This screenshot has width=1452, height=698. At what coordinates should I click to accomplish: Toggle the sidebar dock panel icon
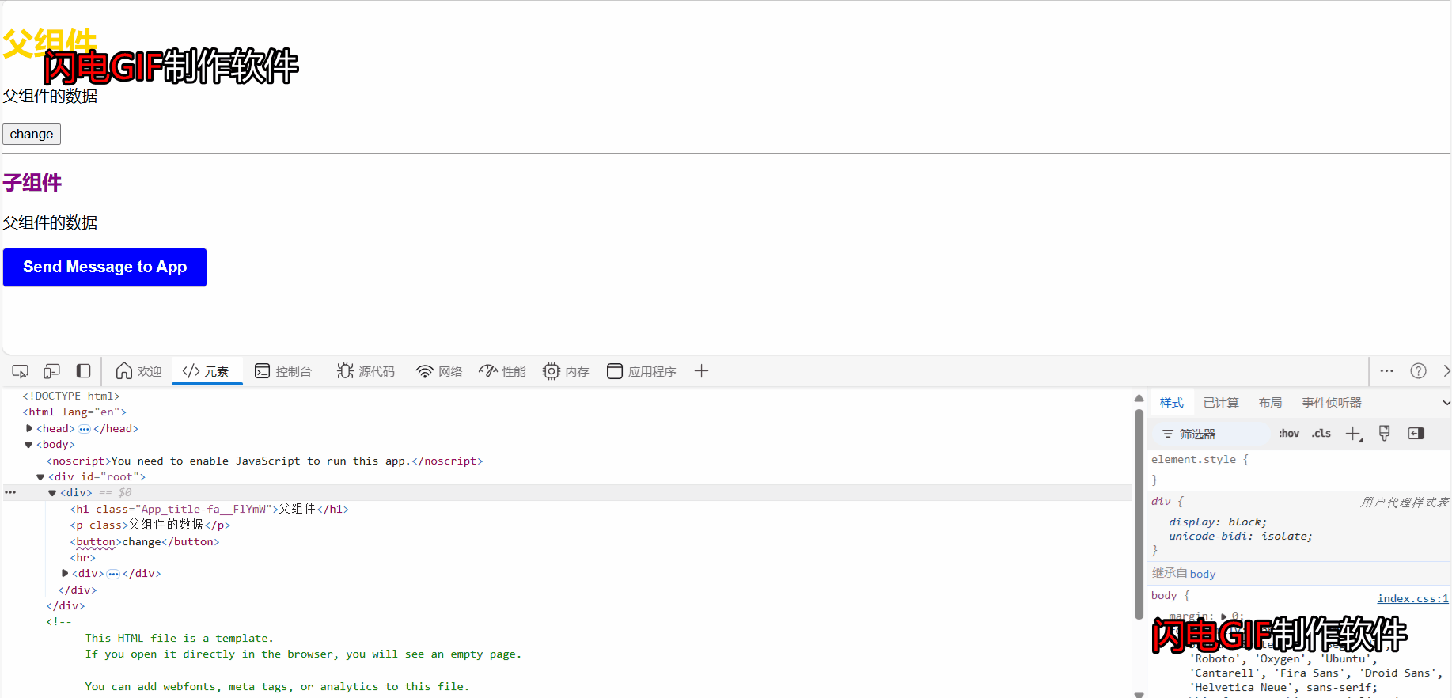tap(83, 371)
